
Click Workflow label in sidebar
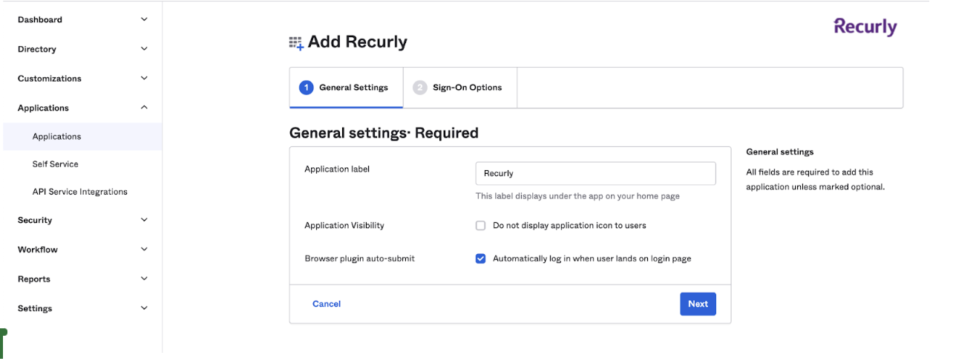[x=38, y=250]
